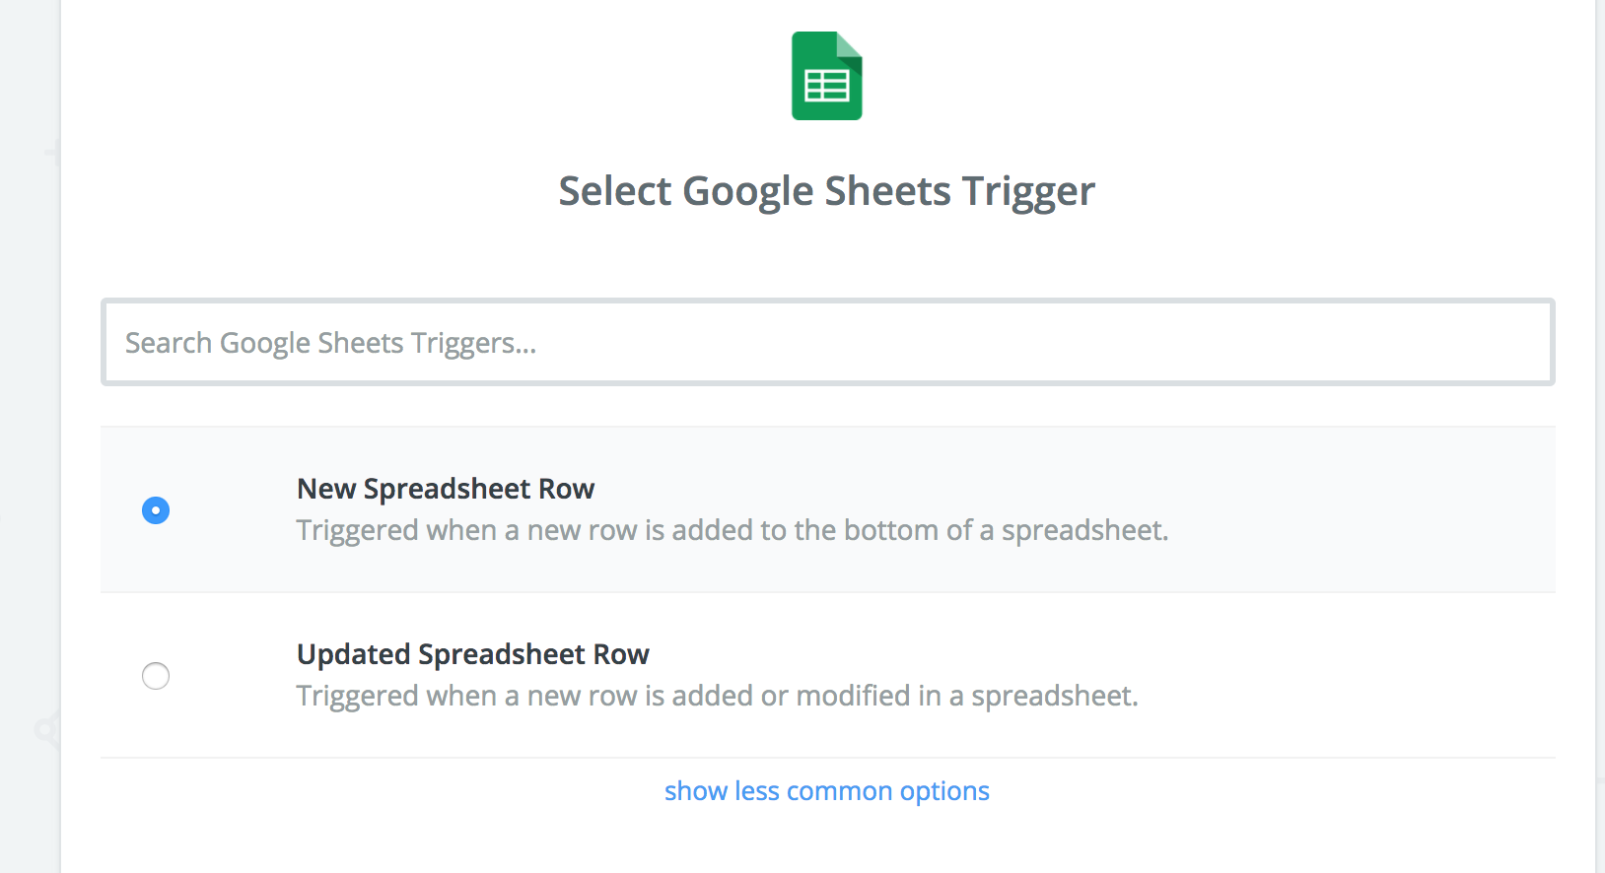The height and width of the screenshot is (873, 1605).
Task: Click the folded corner of the Sheets icon
Action: (850, 45)
